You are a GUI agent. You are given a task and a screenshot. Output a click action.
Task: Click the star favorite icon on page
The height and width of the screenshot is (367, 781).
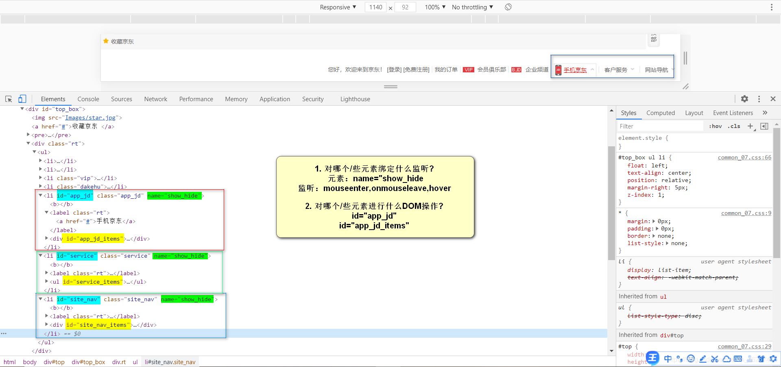[x=106, y=41]
